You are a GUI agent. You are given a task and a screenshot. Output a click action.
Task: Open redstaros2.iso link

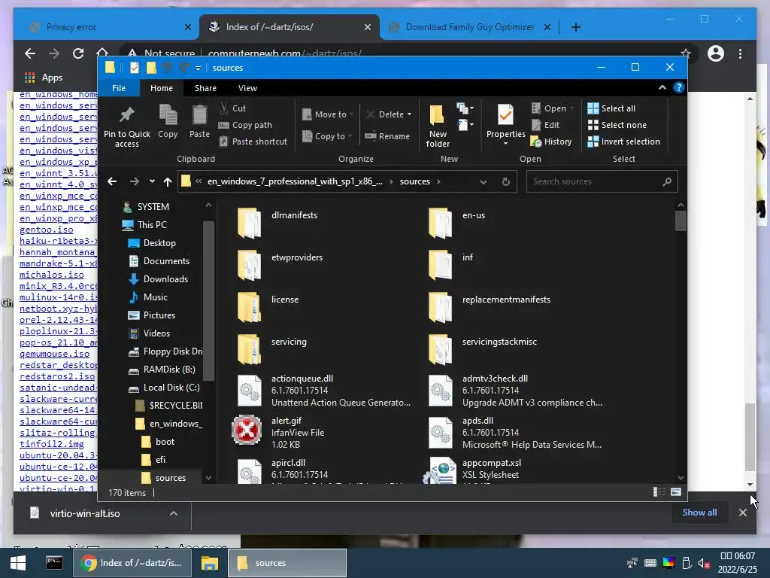click(x=57, y=376)
